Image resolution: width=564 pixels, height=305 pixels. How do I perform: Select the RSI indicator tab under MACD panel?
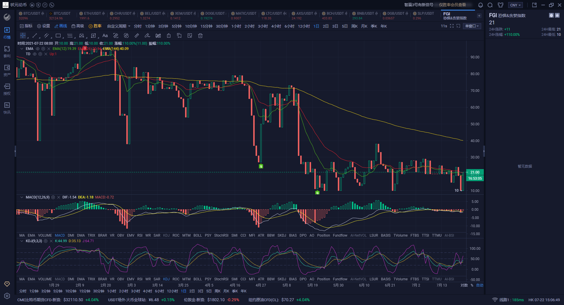pyautogui.click(x=140, y=235)
